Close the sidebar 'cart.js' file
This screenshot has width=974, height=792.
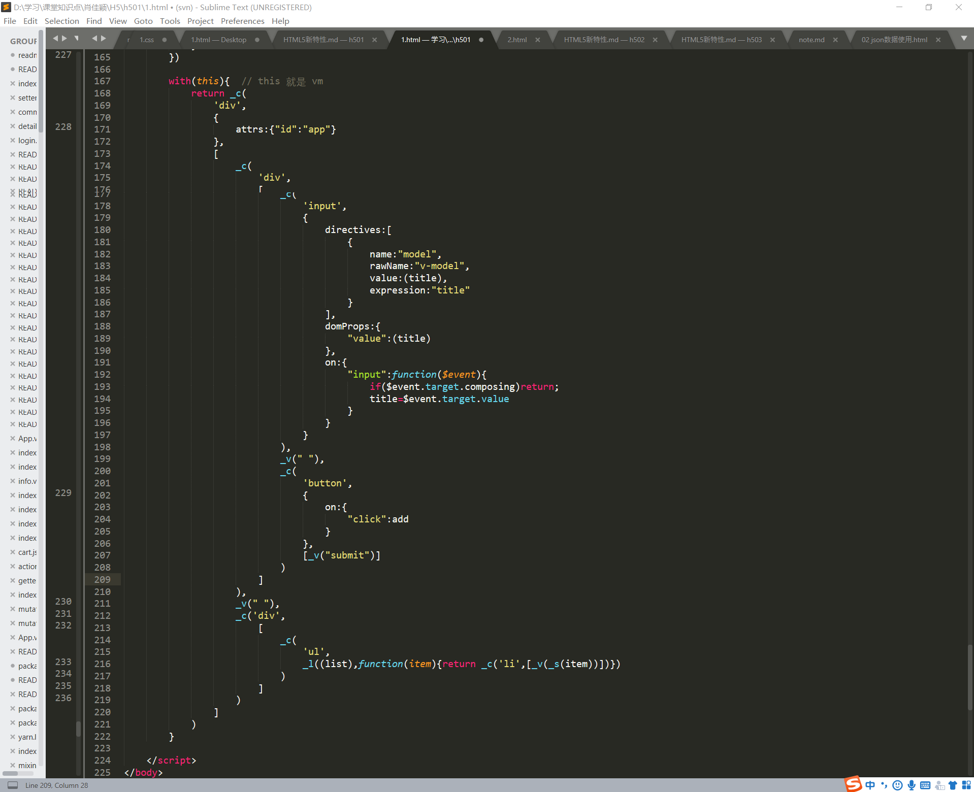click(x=13, y=552)
